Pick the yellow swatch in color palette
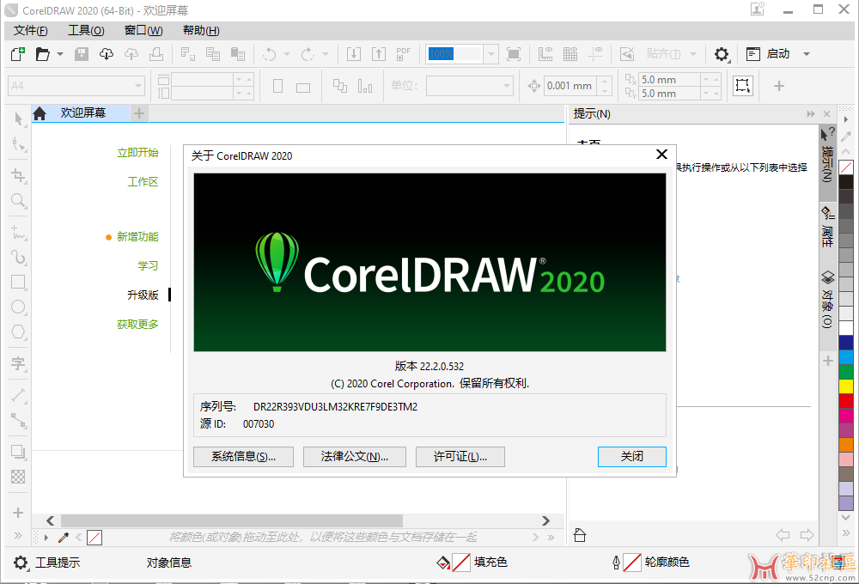Image resolution: width=859 pixels, height=584 pixels. coord(846,386)
